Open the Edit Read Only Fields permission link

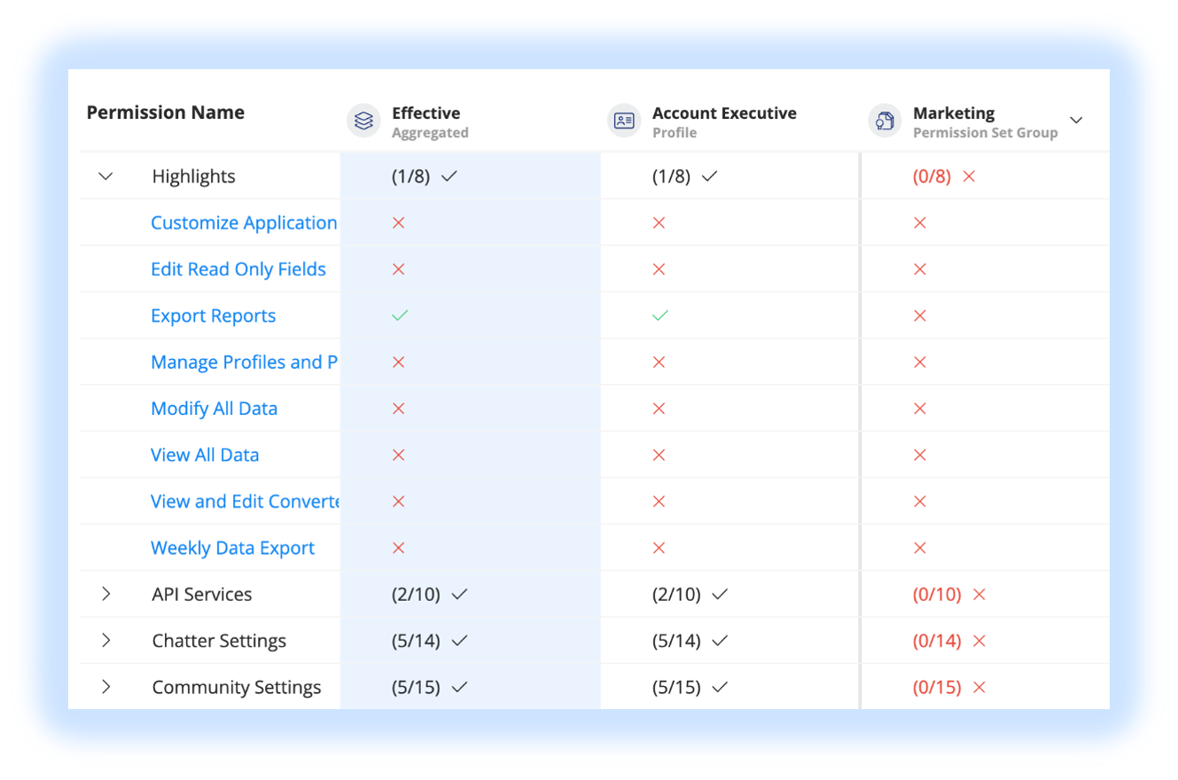tap(238, 269)
